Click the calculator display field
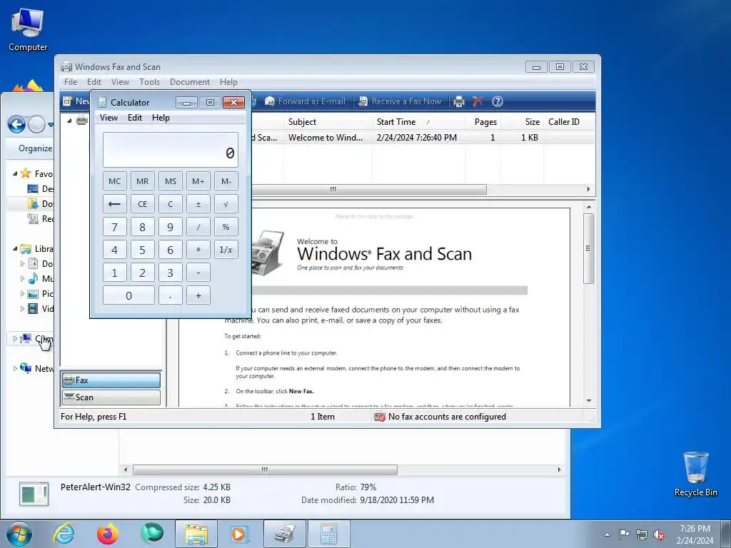731x548 pixels. click(x=171, y=150)
